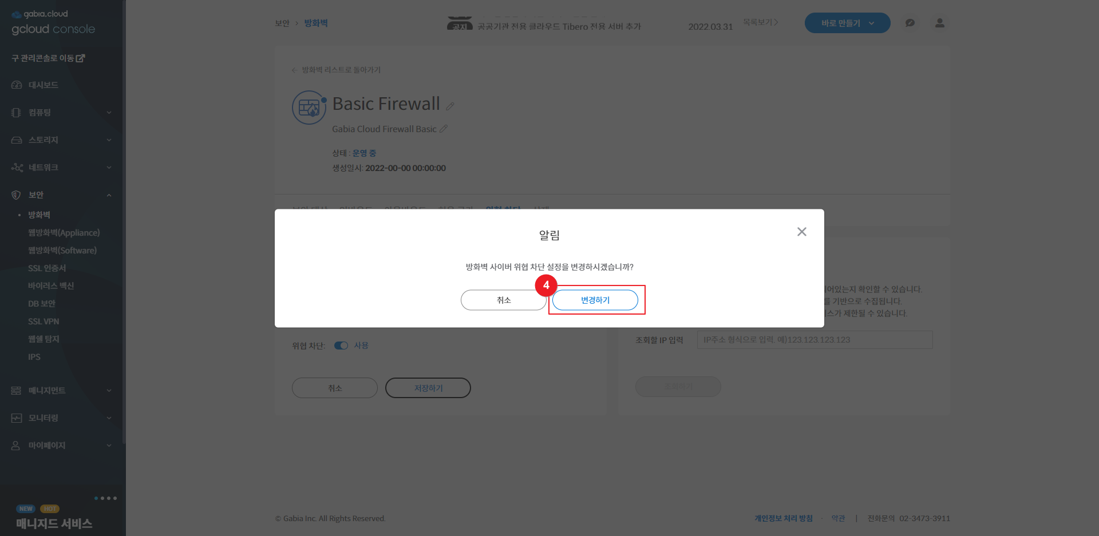Viewport: 1099px width, 536px height.
Task: Click the chat support icon in header
Action: pyautogui.click(x=910, y=23)
